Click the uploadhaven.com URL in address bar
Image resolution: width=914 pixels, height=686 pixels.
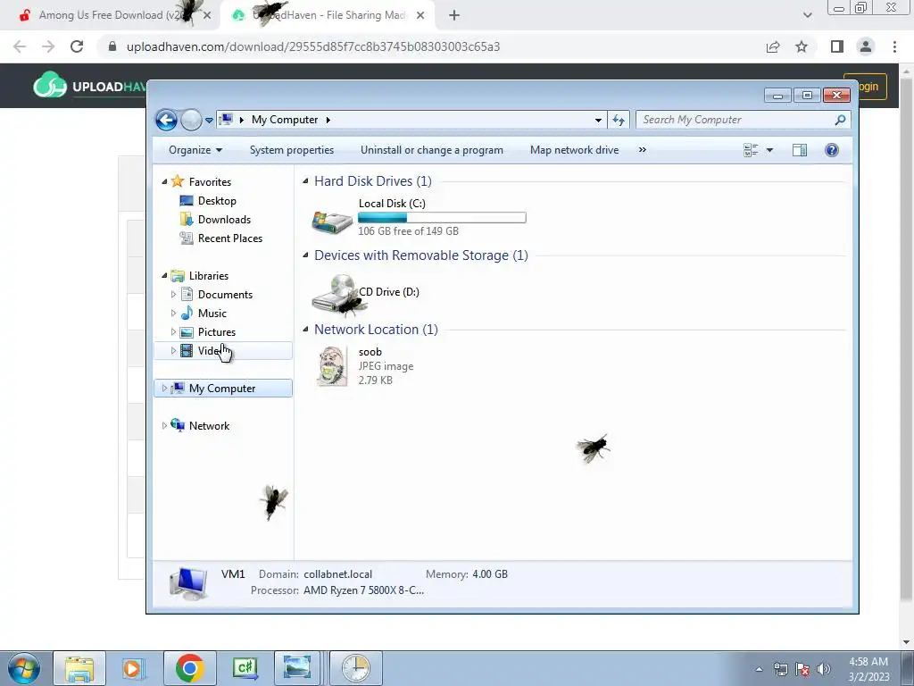coord(313,46)
